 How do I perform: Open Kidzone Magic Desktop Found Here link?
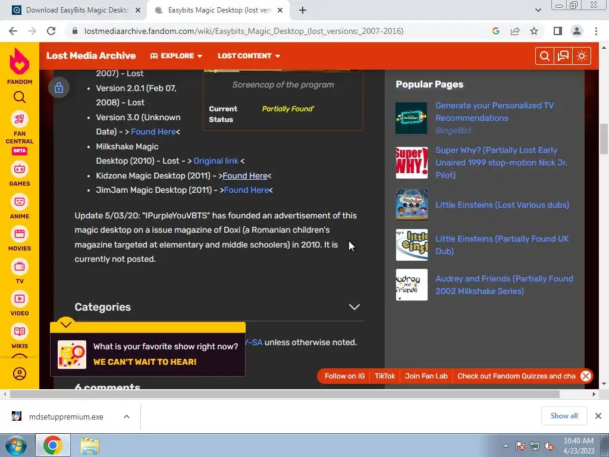coord(244,176)
